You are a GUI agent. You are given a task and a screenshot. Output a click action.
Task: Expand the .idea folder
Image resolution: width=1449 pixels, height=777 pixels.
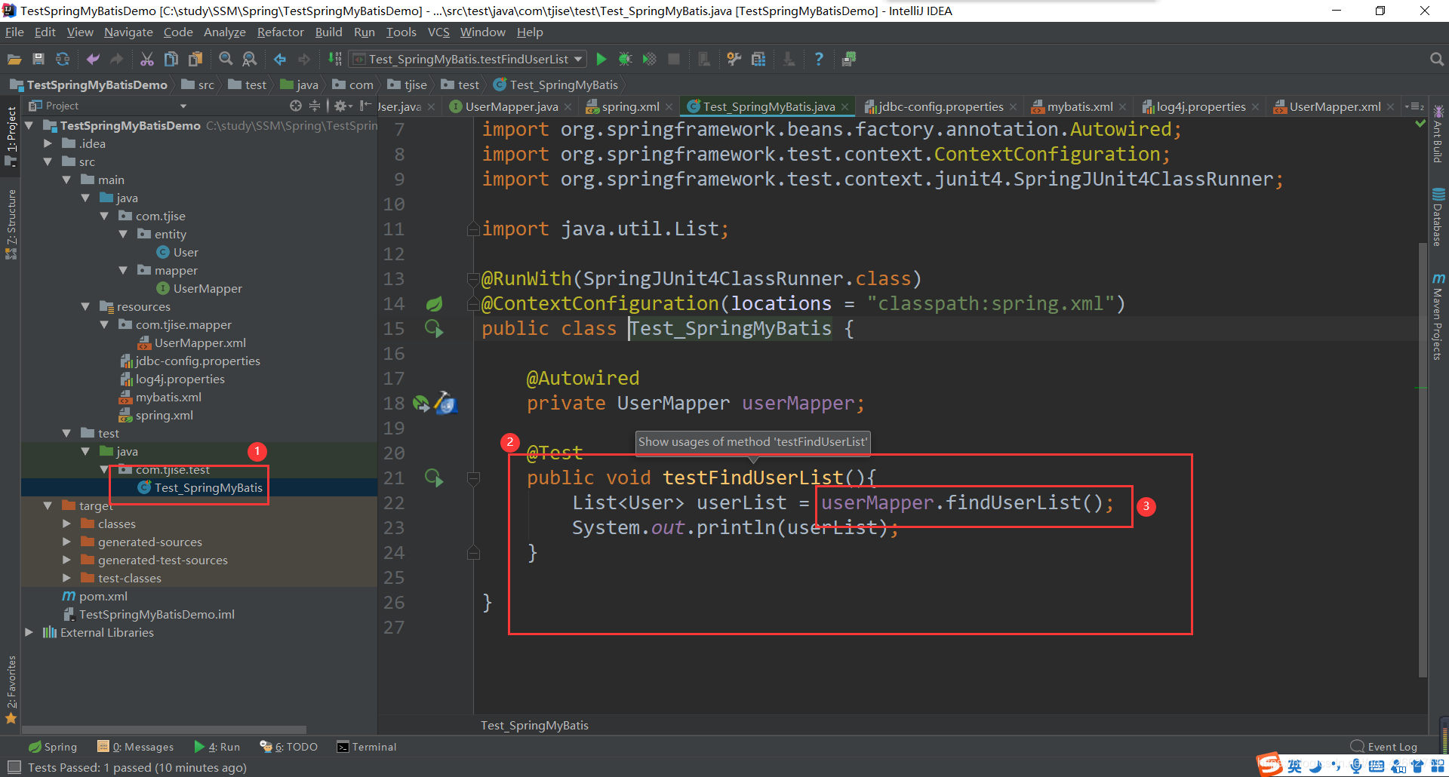(48, 143)
